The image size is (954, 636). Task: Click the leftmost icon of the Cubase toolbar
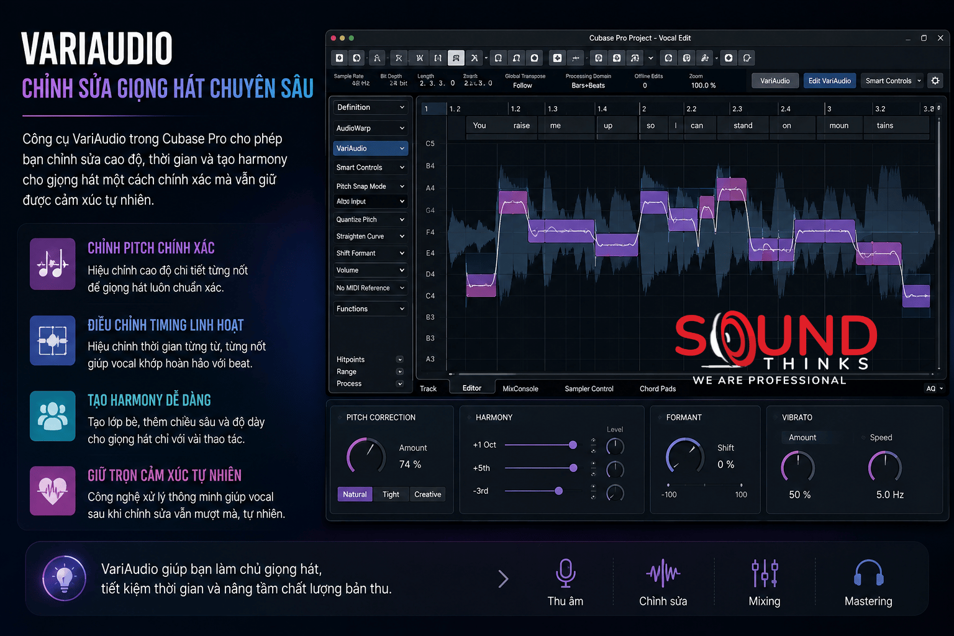click(x=339, y=58)
